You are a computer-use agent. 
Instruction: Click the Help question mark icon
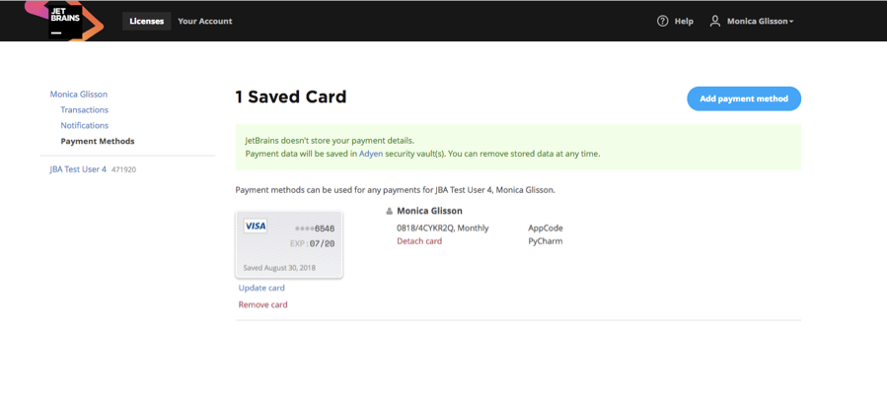tap(662, 21)
